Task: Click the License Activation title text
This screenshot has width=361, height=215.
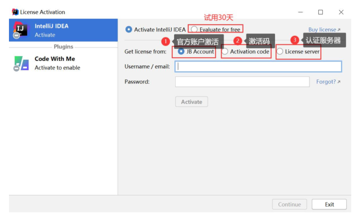Action: [42, 12]
